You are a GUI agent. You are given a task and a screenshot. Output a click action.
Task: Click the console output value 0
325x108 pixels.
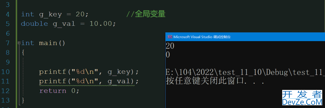pyautogui.click(x=168, y=55)
